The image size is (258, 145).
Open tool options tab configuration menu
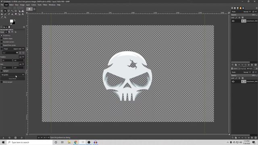pos(24,27)
